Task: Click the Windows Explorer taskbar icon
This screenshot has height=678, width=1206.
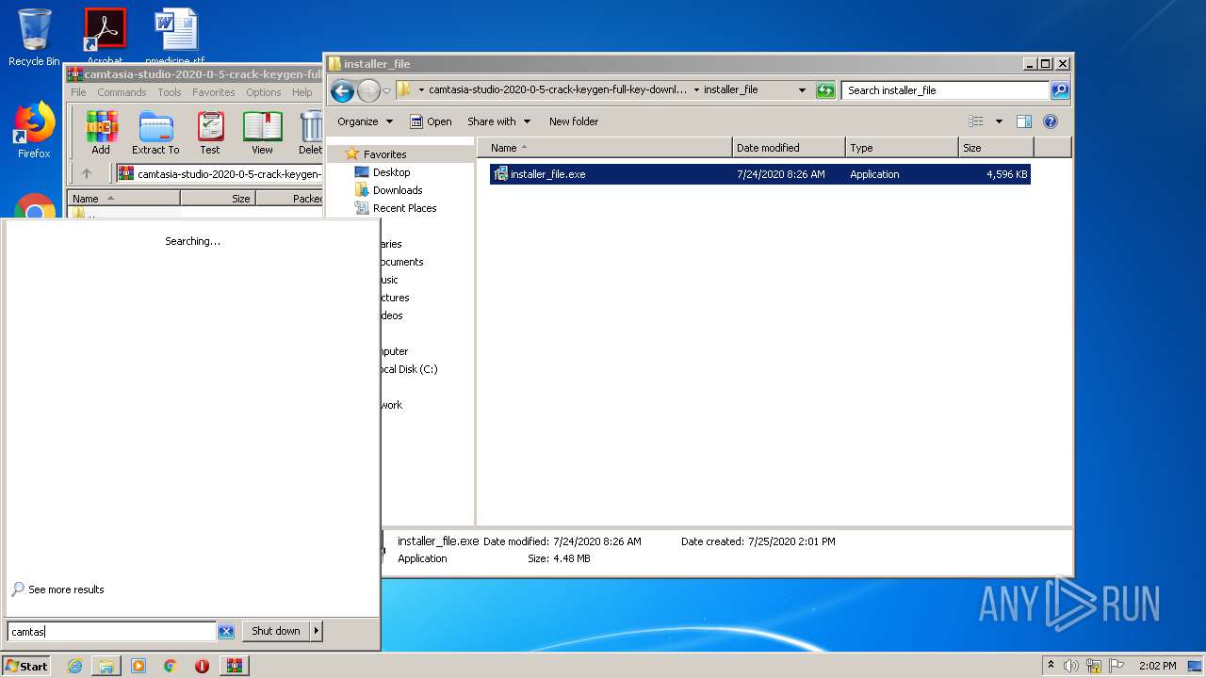Action: (106, 666)
